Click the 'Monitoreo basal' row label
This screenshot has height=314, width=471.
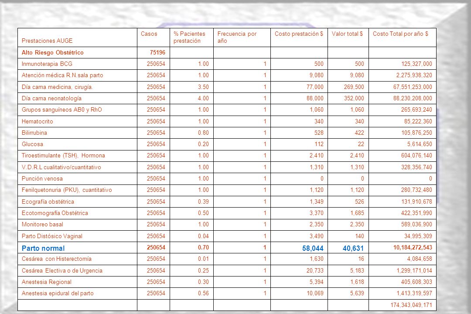click(x=42, y=225)
